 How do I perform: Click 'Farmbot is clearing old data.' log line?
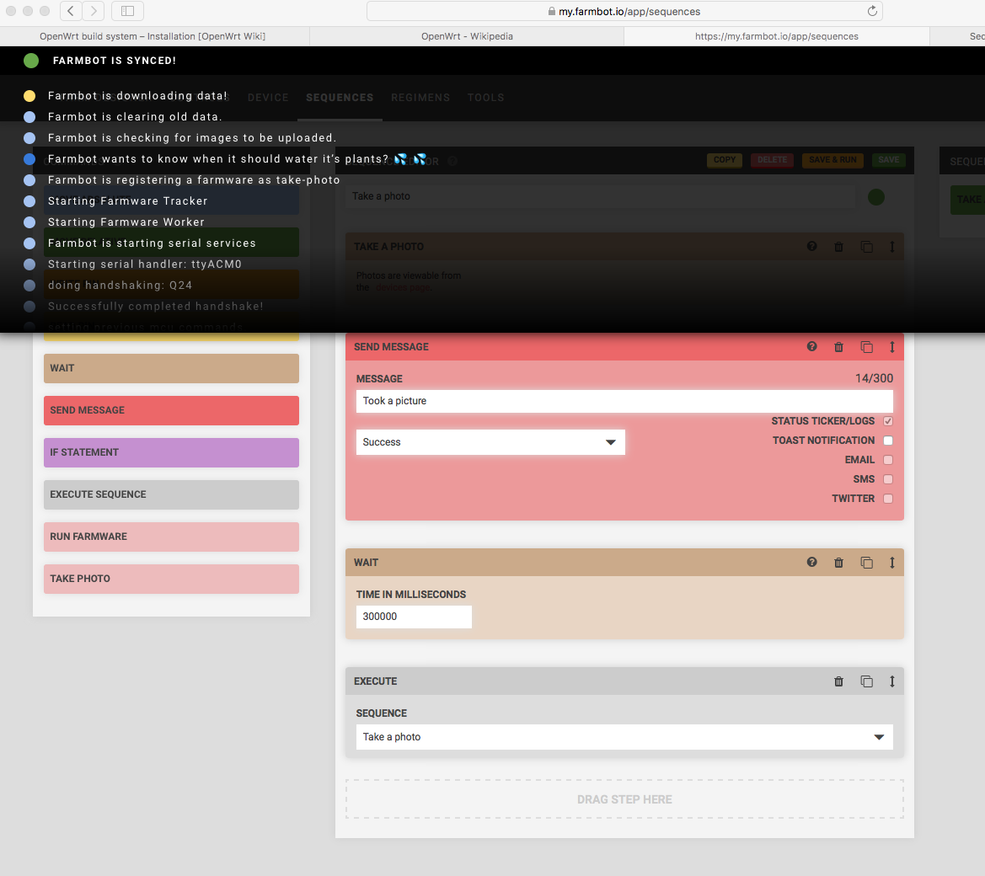pyautogui.click(x=135, y=117)
